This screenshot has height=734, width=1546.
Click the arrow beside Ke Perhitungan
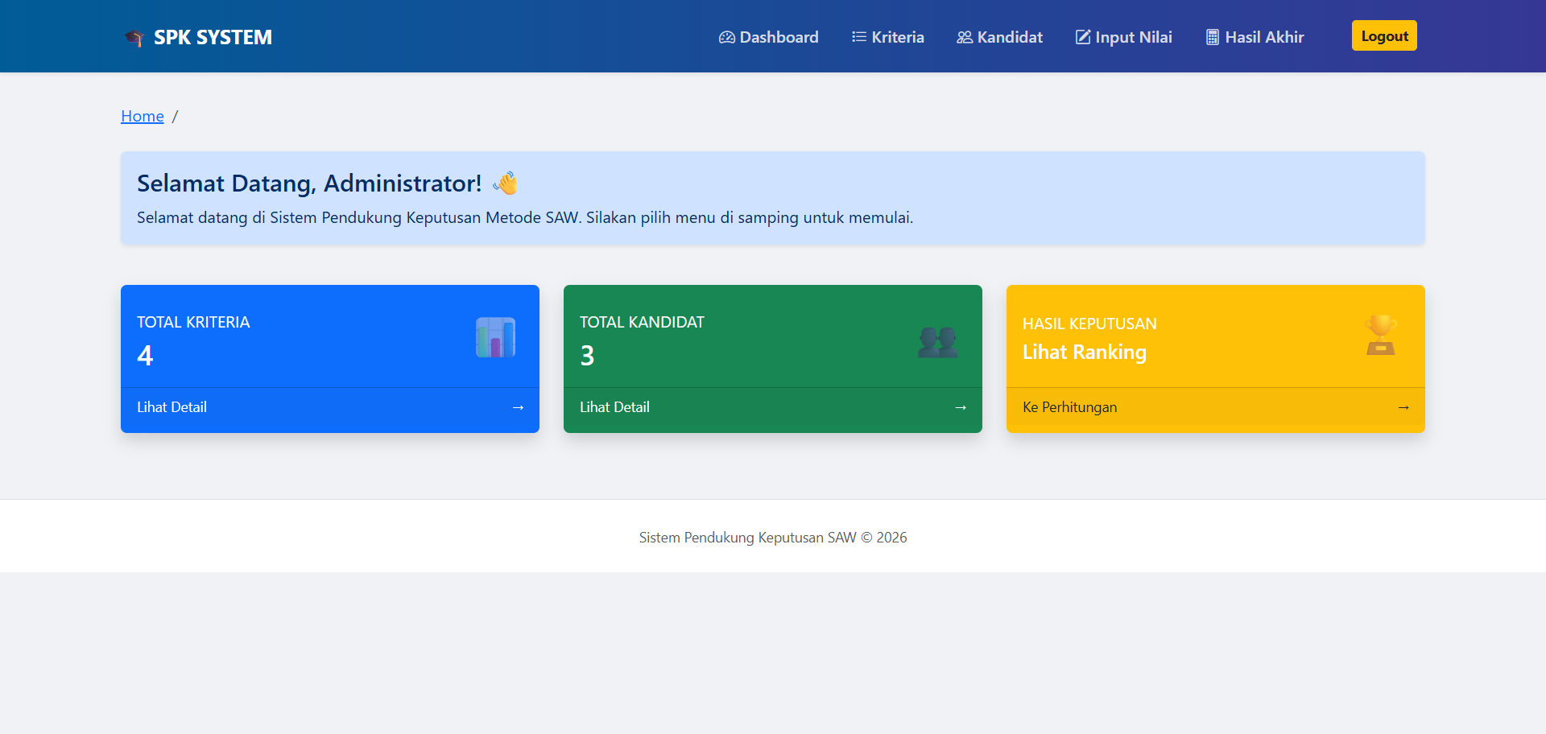click(x=1403, y=407)
